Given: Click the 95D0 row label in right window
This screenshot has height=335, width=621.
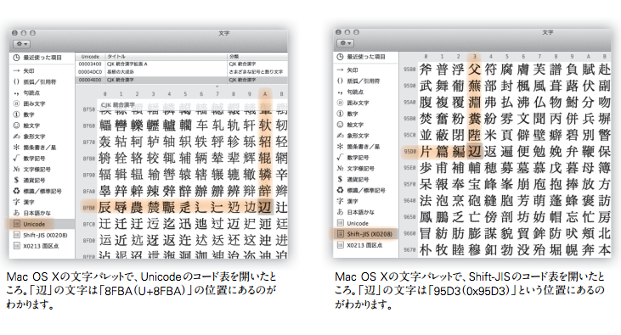Looking at the screenshot, I should click(x=409, y=152).
